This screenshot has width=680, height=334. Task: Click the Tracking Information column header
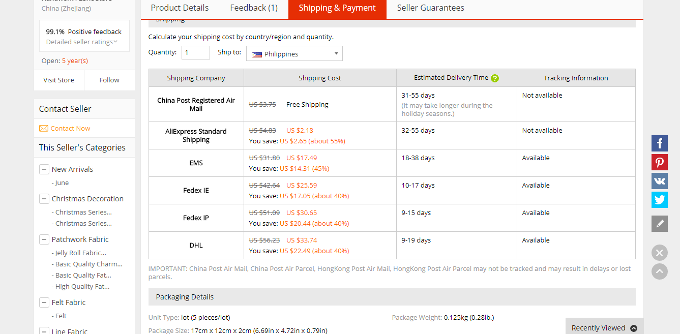tap(576, 78)
